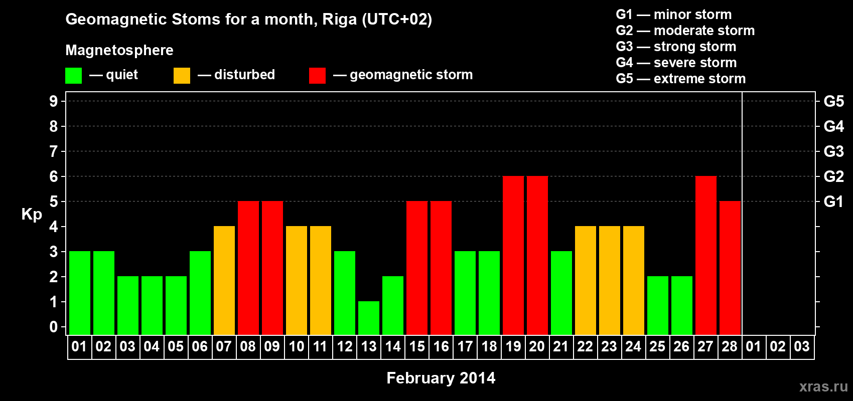Click the Kp axis value 0
853x401 pixels.
click(x=54, y=327)
